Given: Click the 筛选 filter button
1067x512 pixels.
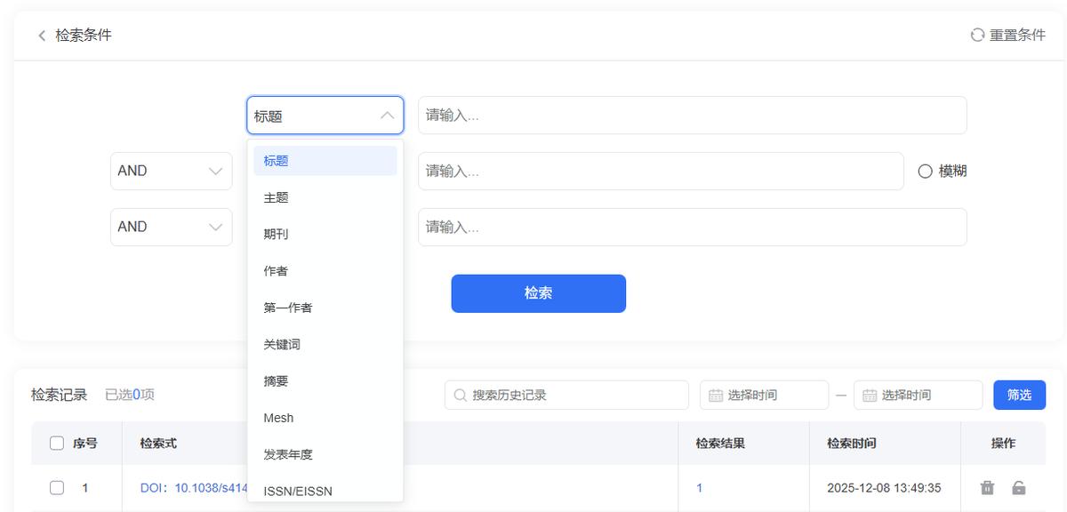Looking at the screenshot, I should click(x=1019, y=395).
